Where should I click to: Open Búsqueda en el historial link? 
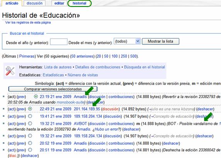tap(144, 67)
